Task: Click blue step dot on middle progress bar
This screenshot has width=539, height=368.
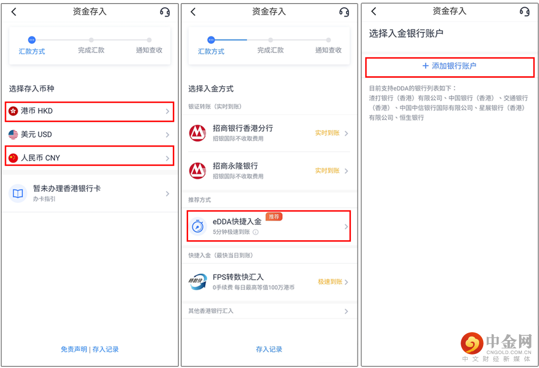Action: click(x=211, y=40)
